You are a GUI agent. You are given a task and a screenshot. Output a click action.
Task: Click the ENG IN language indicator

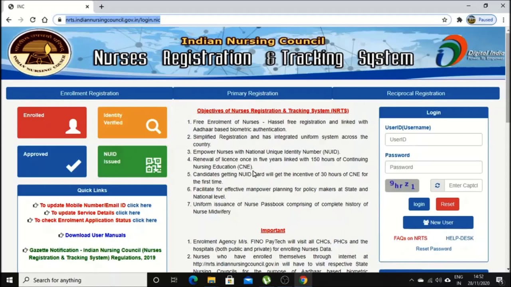459,280
